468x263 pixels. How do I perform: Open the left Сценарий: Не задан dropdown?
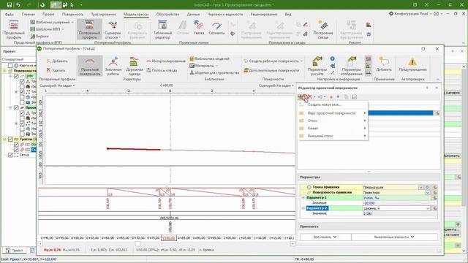pos(57,85)
